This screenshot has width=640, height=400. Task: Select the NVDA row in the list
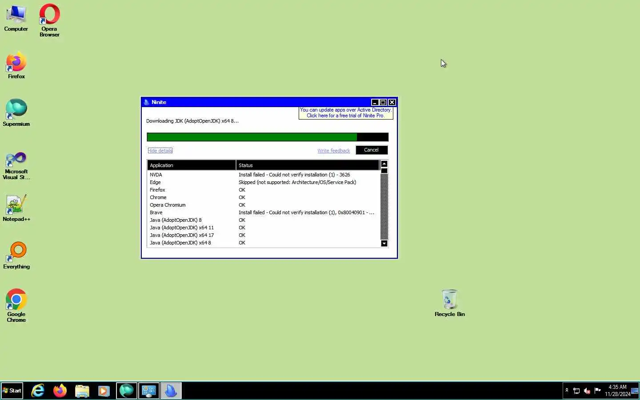(264, 175)
